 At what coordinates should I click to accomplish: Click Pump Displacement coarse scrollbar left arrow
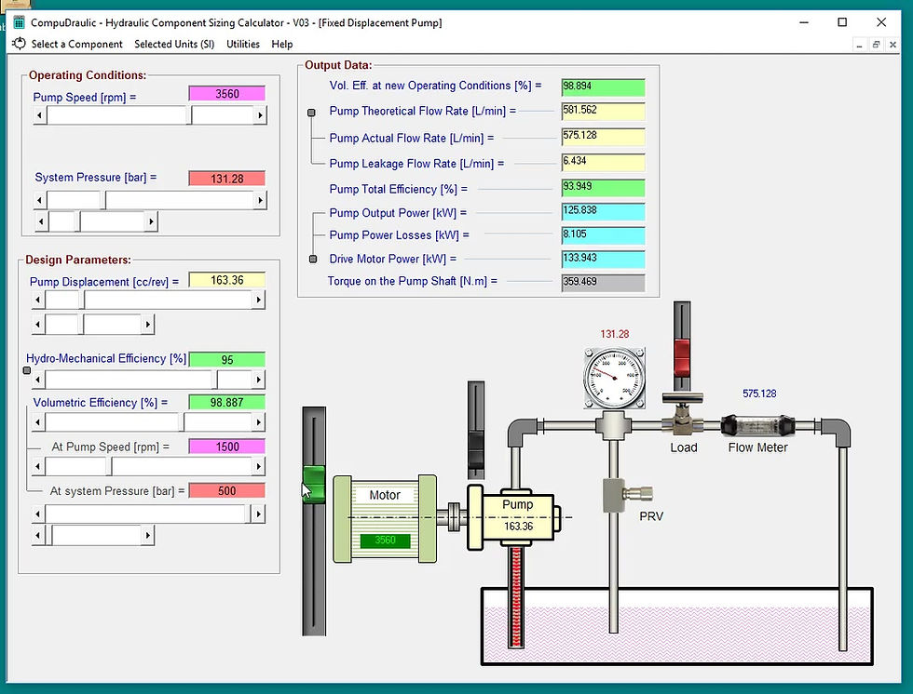[38, 300]
